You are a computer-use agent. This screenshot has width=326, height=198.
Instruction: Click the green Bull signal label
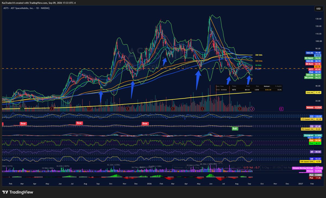coord(235,128)
